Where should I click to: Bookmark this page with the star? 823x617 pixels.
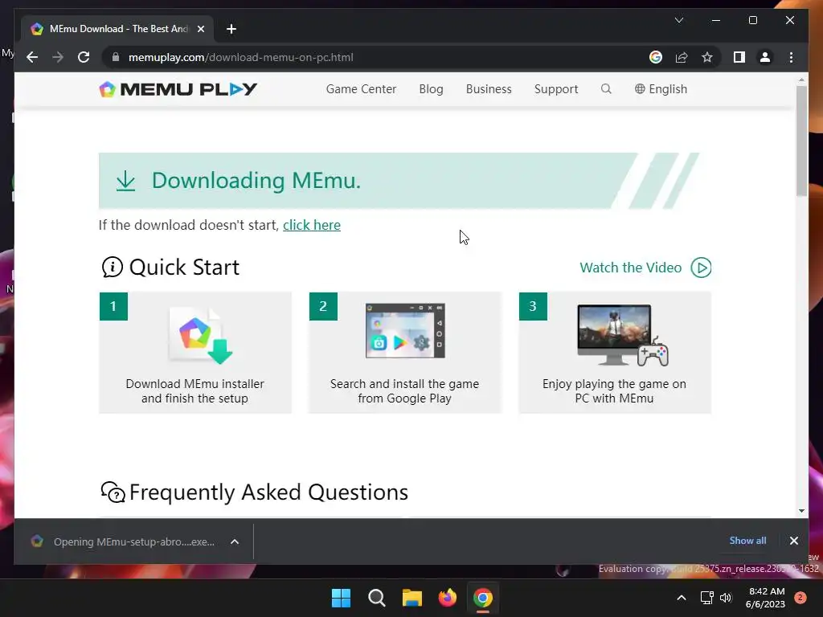pos(707,57)
